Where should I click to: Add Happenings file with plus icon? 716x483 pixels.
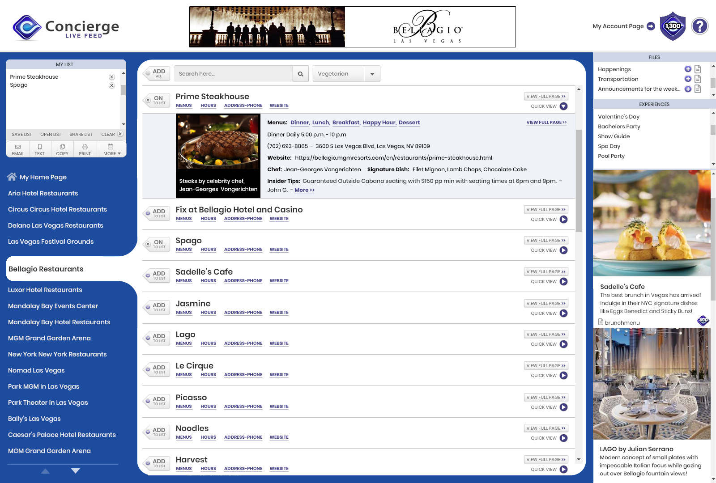(x=688, y=69)
